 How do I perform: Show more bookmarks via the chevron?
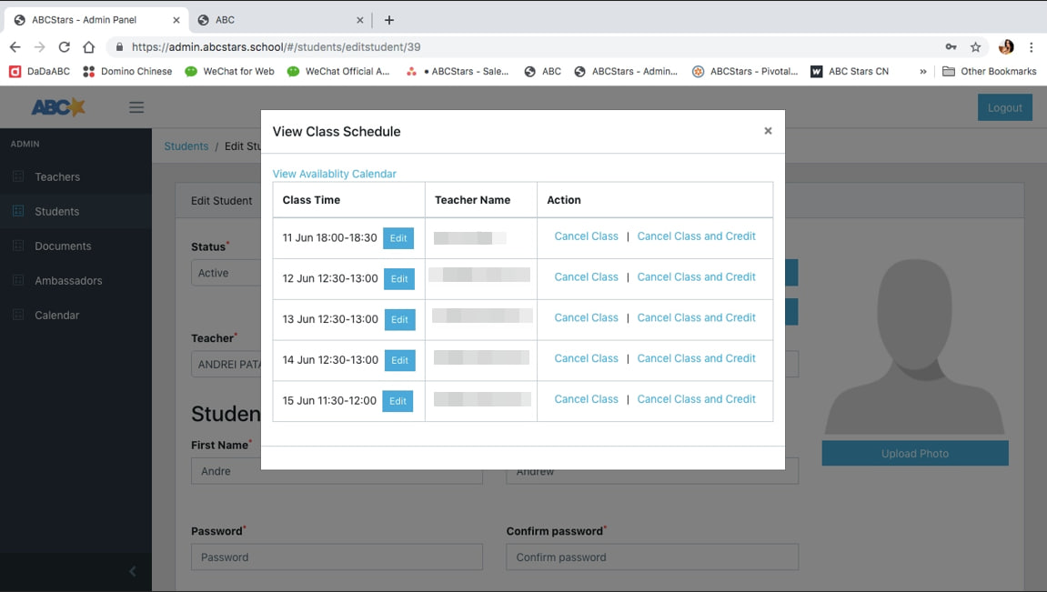(922, 72)
